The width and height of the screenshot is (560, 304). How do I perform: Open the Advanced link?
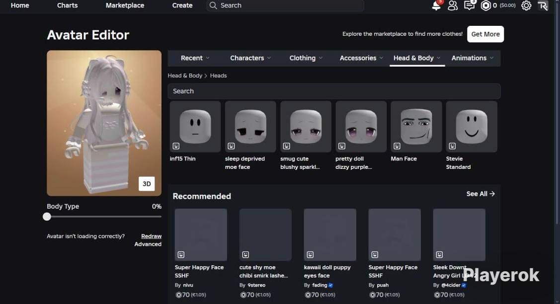coord(148,244)
